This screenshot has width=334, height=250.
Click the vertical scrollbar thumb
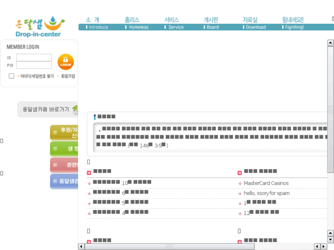(330, 110)
